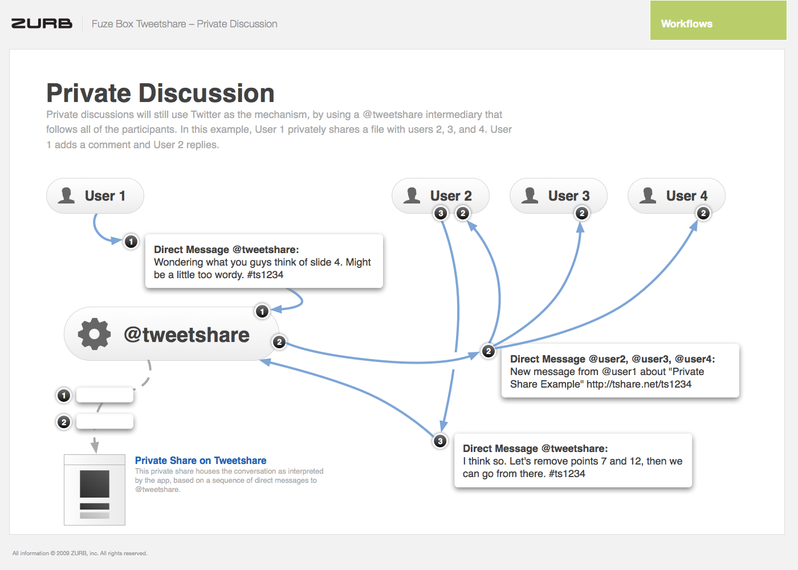Screen dimensions: 798x570
Task: Click the @tweetshare pill label
Action: [x=187, y=335]
